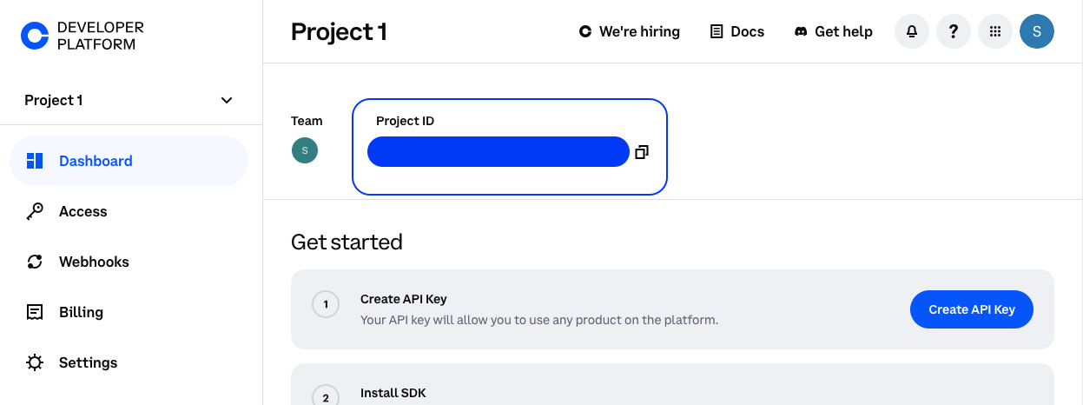The width and height of the screenshot is (1083, 405).
Task: Click the question mark help icon
Action: (x=954, y=31)
